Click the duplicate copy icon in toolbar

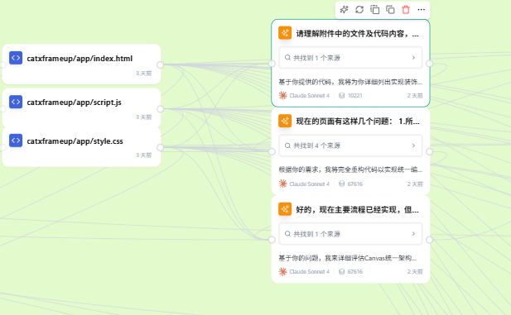coord(390,10)
